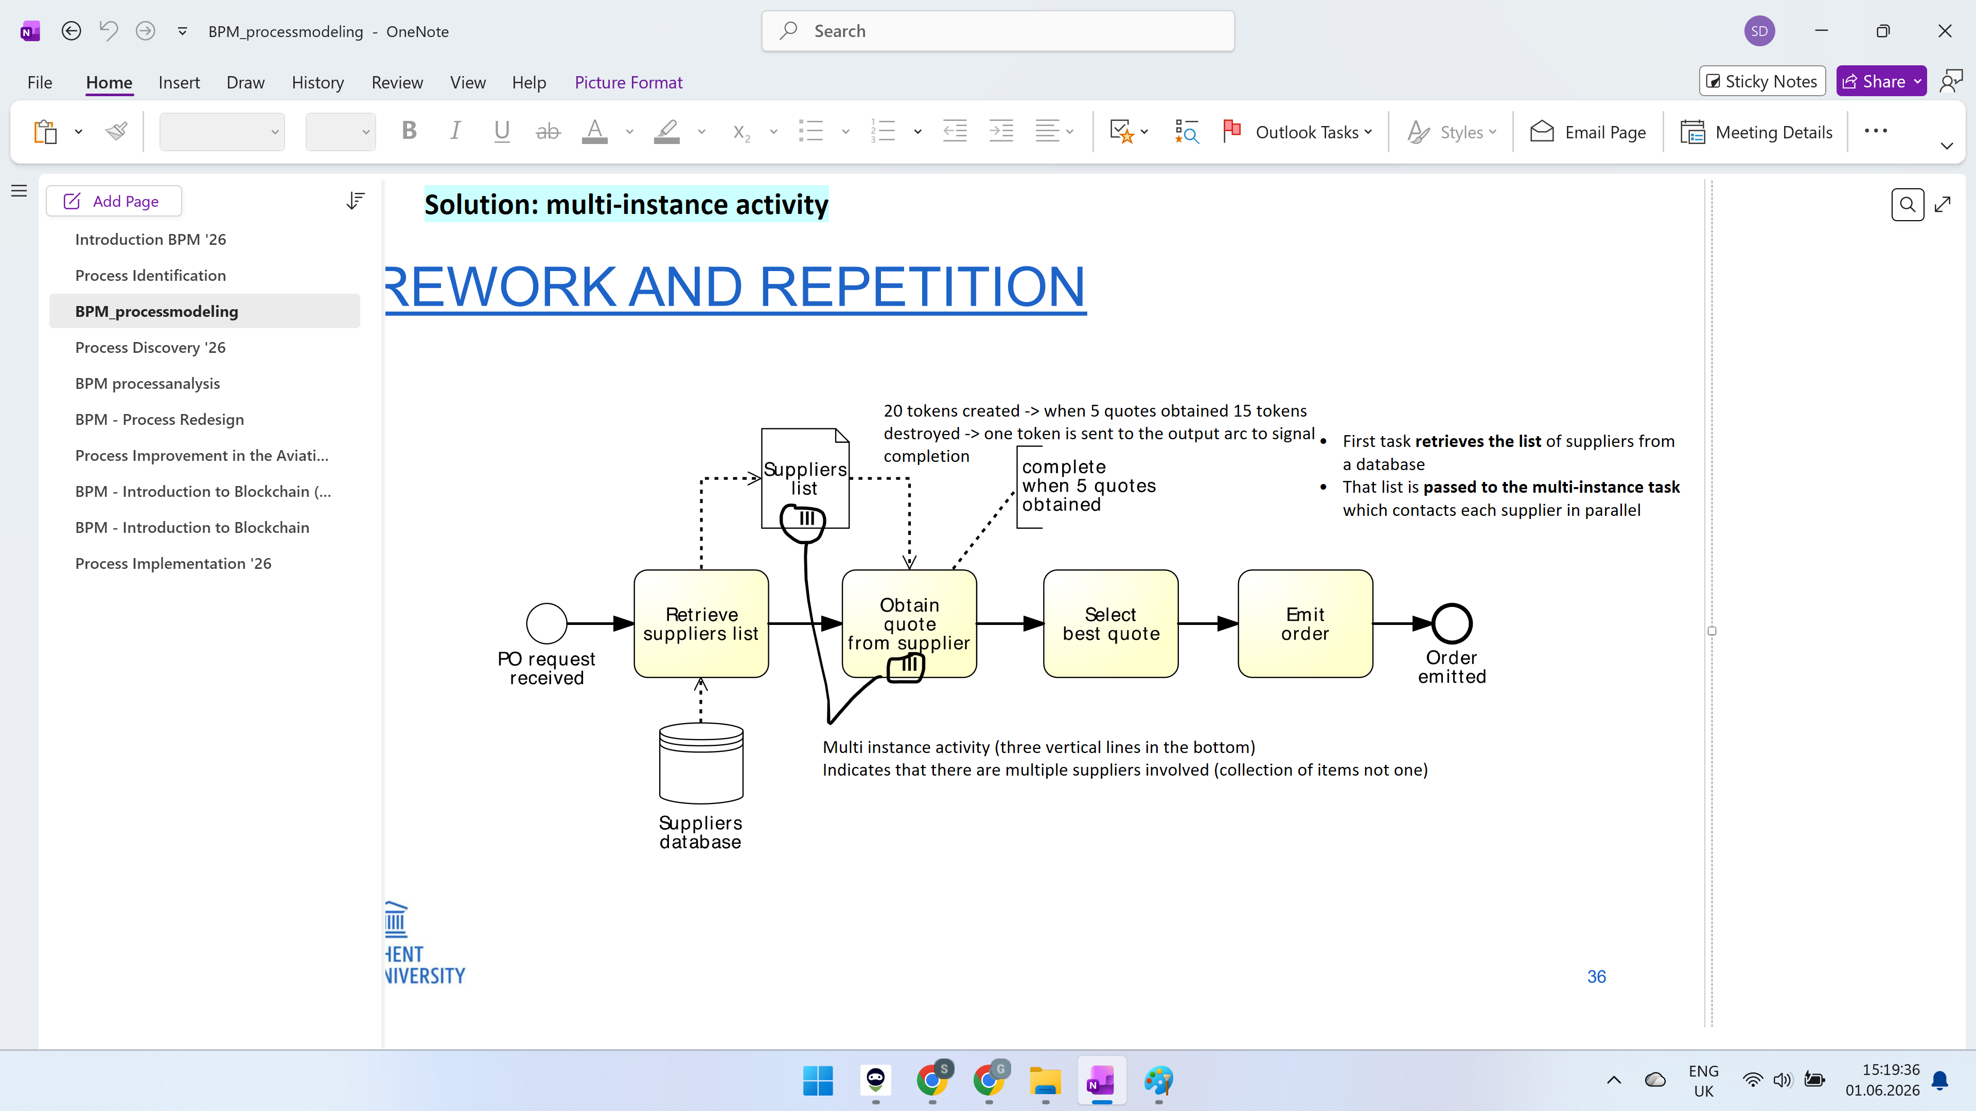Click the Email Page button
The width and height of the screenshot is (1976, 1111).
(1588, 132)
